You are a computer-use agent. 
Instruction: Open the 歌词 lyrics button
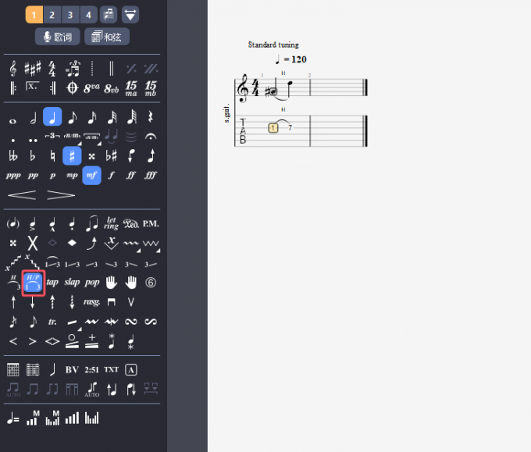pyautogui.click(x=57, y=37)
